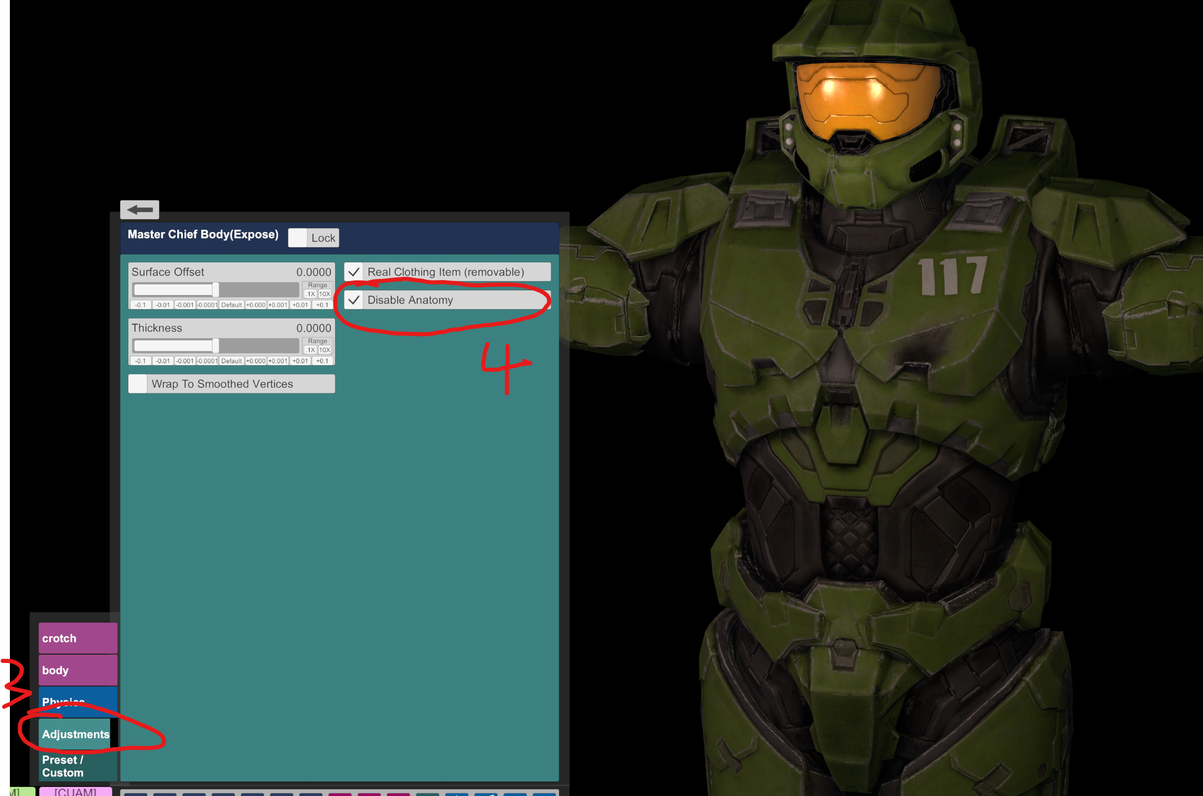The width and height of the screenshot is (1203, 796).
Task: Click the Surface Offset value 0.0000
Action: [313, 272]
